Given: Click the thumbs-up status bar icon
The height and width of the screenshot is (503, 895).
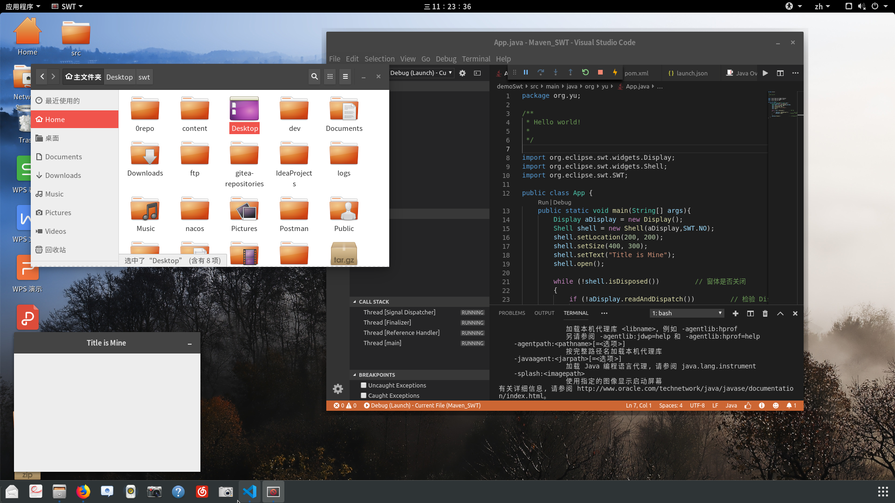Looking at the screenshot, I should click(x=748, y=406).
